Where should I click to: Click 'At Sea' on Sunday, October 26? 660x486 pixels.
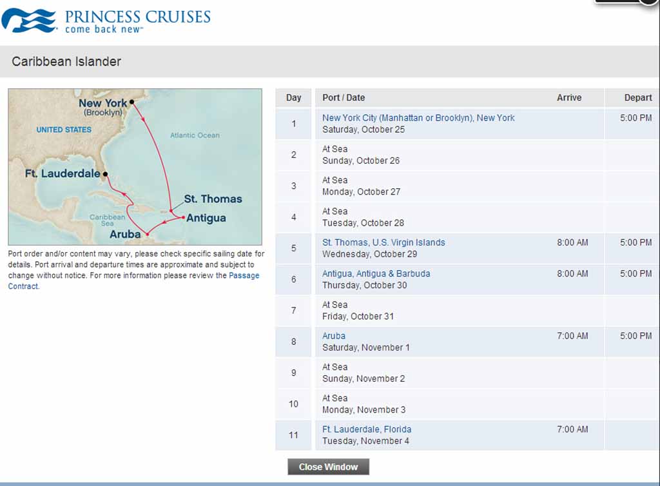click(335, 149)
